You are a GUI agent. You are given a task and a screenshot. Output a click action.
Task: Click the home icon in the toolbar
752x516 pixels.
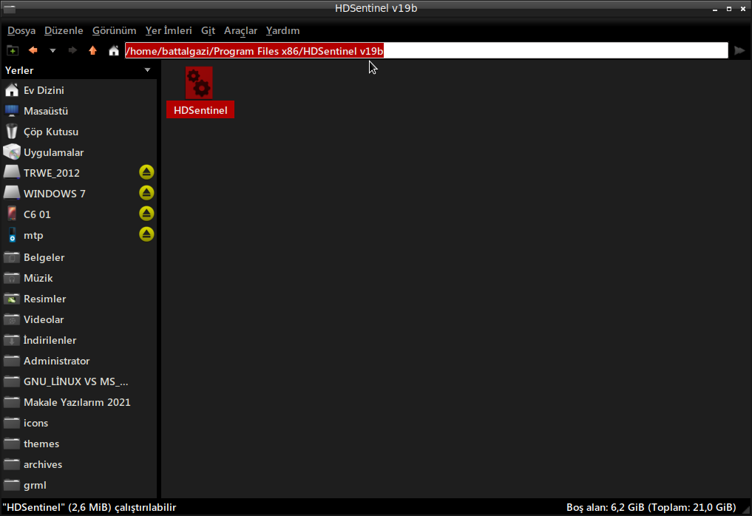[114, 50]
